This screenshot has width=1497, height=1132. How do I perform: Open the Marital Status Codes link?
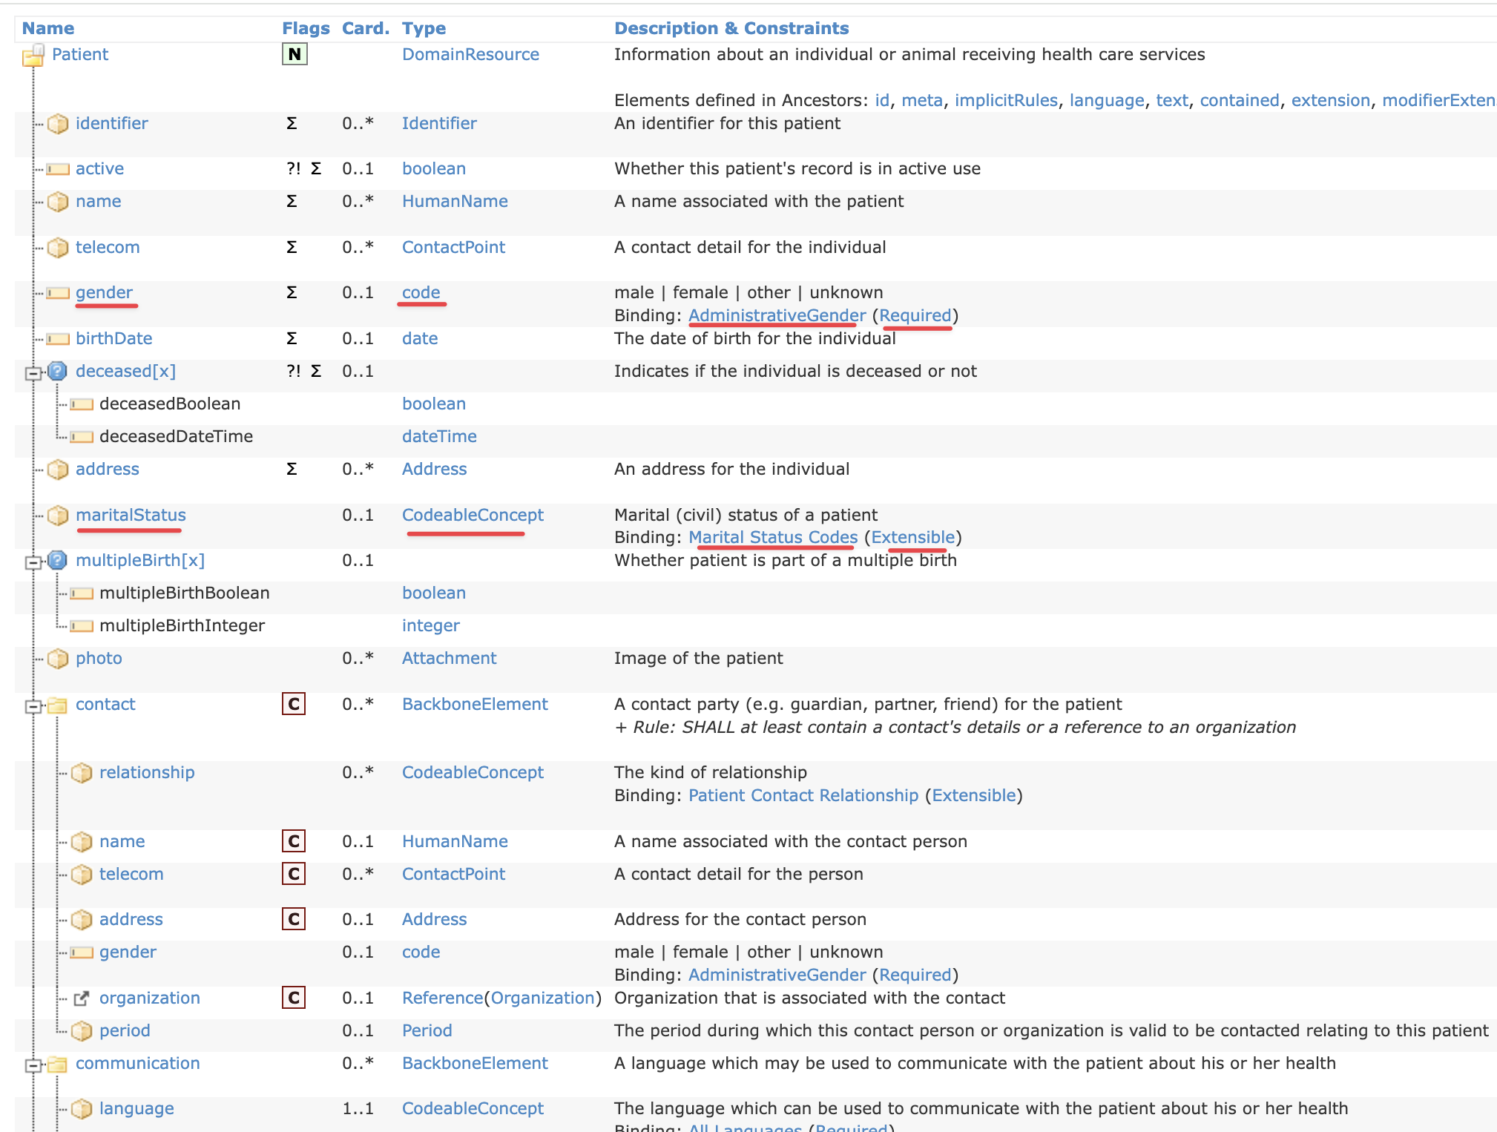point(773,537)
